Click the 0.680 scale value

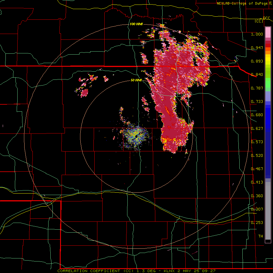pos(257,115)
